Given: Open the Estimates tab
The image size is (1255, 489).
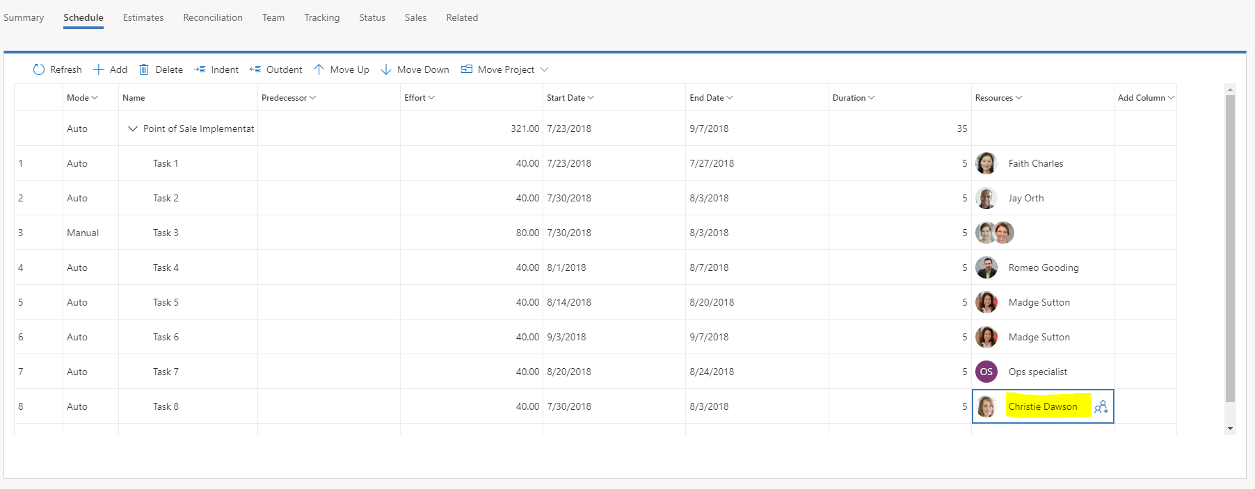Looking at the screenshot, I should click(143, 17).
